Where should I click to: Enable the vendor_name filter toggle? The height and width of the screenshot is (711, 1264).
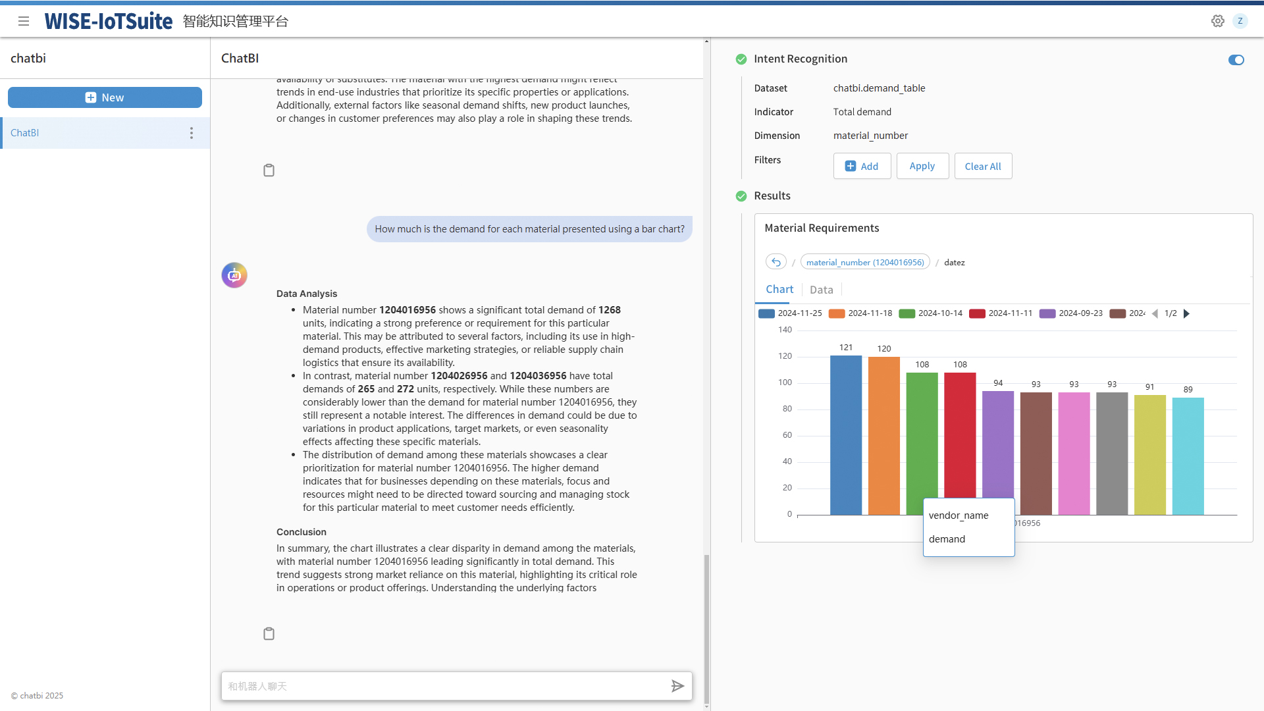pyautogui.click(x=959, y=515)
